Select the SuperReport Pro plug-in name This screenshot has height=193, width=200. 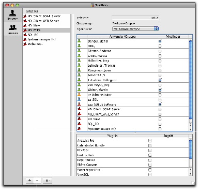click(x=88, y=170)
